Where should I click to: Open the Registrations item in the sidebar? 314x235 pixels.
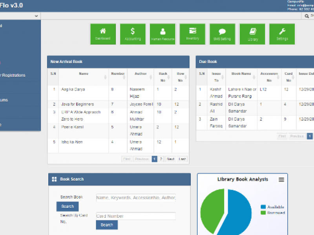click(x=13, y=75)
